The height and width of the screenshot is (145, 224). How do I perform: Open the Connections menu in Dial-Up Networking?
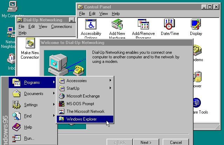click(x=62, y=27)
